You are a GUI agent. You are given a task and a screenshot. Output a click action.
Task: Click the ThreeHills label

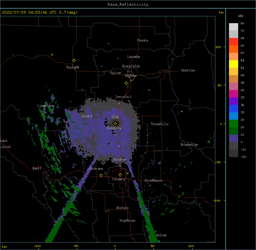tap(159, 124)
